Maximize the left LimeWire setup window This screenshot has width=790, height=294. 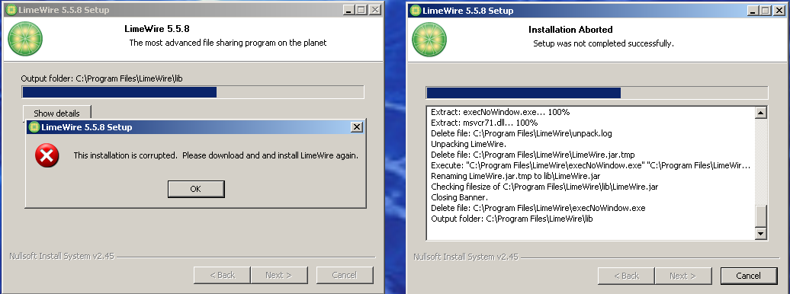click(361, 10)
